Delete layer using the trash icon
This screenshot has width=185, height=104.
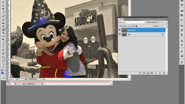click(164, 73)
